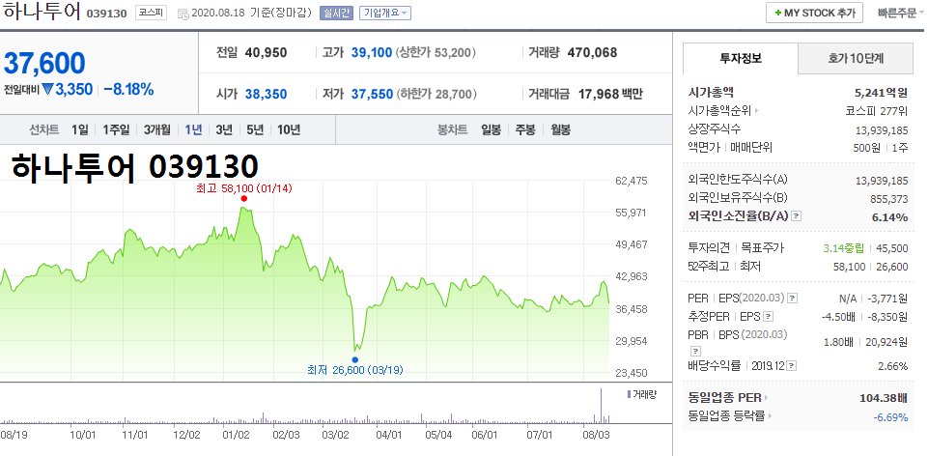Select the 1년 line chart period

tap(193, 129)
